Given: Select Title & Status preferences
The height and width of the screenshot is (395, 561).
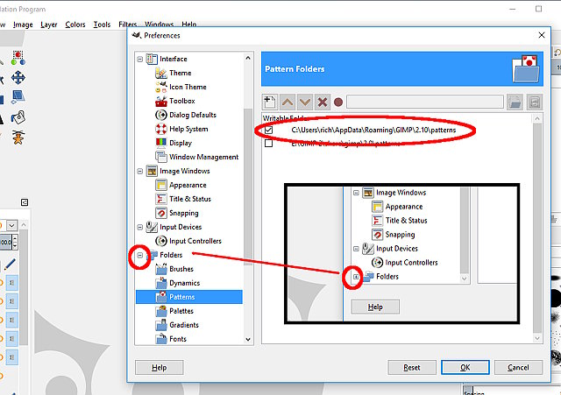Looking at the screenshot, I should (x=190, y=199).
